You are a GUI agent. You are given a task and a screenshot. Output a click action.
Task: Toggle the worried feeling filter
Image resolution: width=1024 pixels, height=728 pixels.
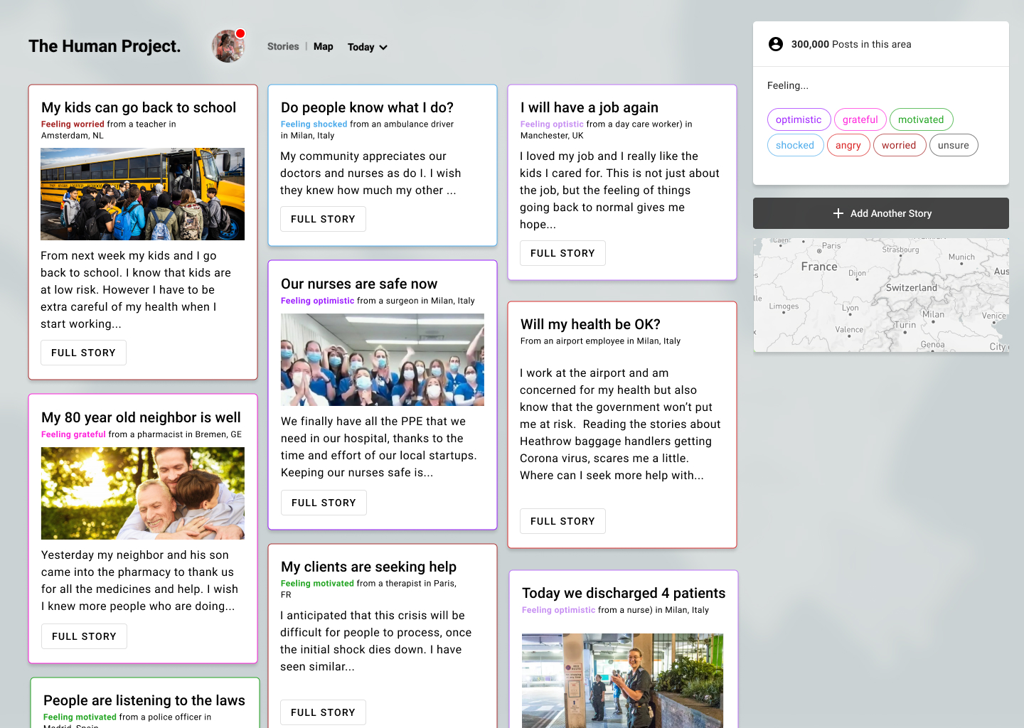pos(899,145)
